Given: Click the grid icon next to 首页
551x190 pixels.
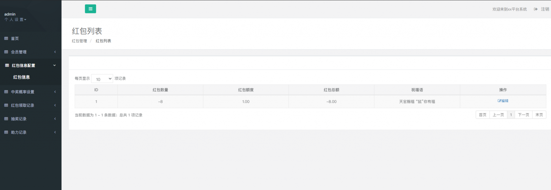Looking at the screenshot, I should pyautogui.click(x=6, y=38).
